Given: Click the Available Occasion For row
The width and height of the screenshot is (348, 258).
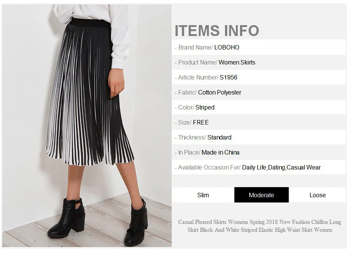Looking at the screenshot, I should click(259, 167).
